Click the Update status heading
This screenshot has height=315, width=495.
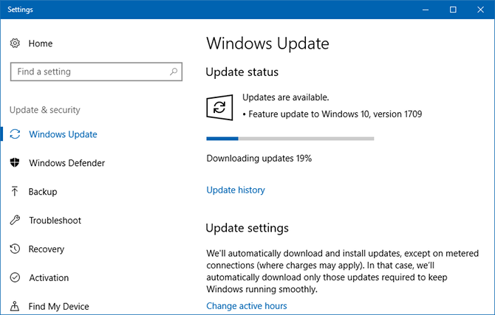pos(242,72)
